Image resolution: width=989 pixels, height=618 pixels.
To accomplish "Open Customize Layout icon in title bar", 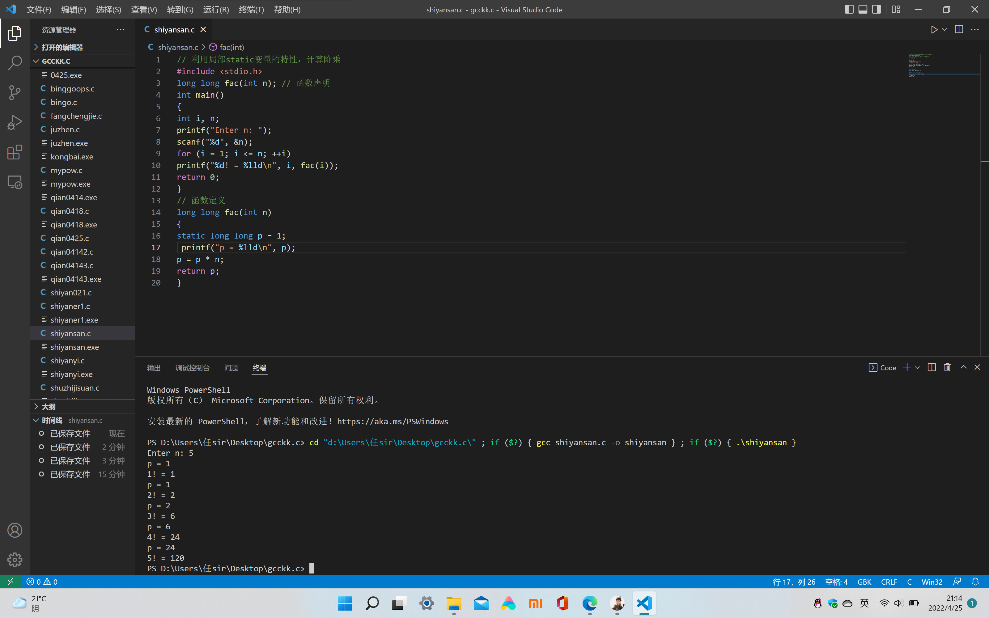I will pyautogui.click(x=896, y=9).
